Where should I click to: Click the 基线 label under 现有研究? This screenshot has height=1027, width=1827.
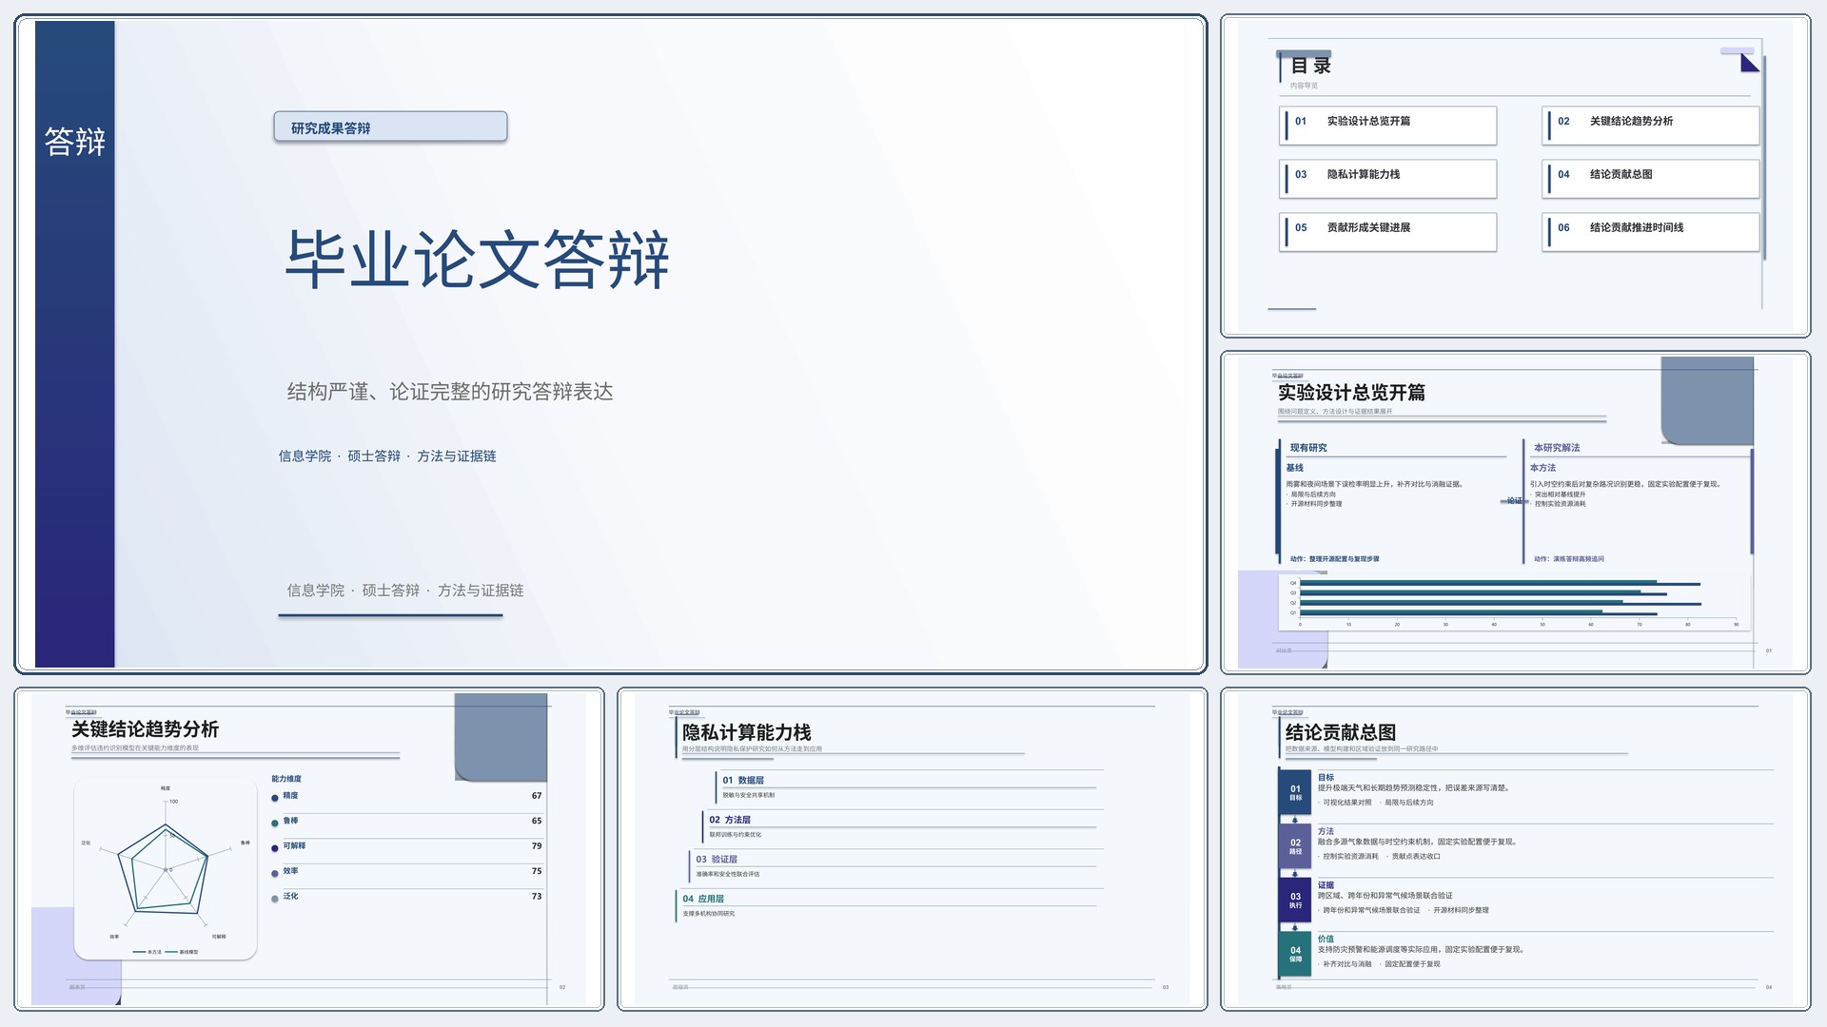pos(1295,468)
